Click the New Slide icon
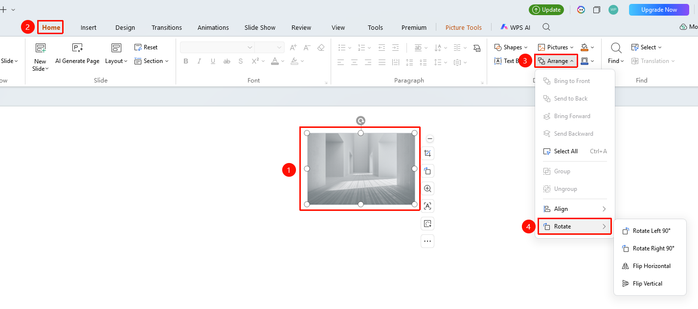 (x=40, y=48)
